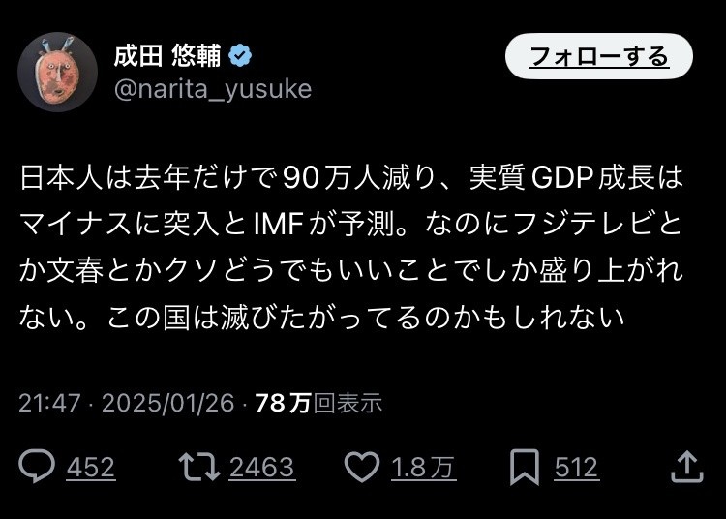The height and width of the screenshot is (519, 726).
Task: Tap the share upload icon
Action: coord(686,467)
